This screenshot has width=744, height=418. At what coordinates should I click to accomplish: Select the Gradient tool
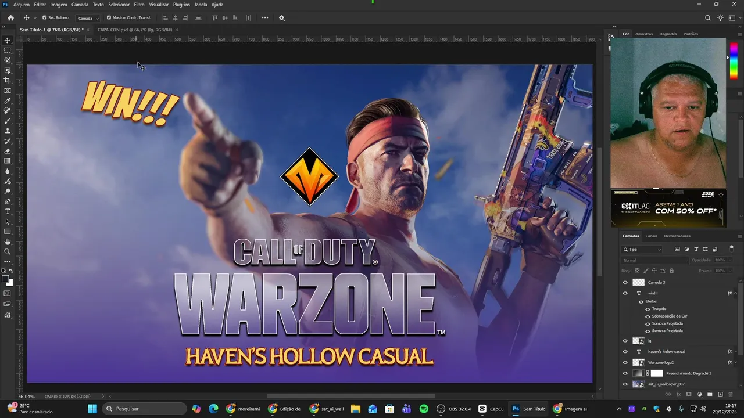point(8,161)
